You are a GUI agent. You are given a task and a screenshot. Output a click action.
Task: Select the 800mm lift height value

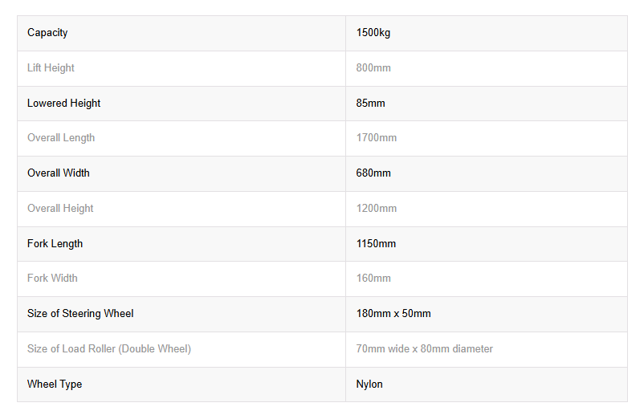point(373,68)
